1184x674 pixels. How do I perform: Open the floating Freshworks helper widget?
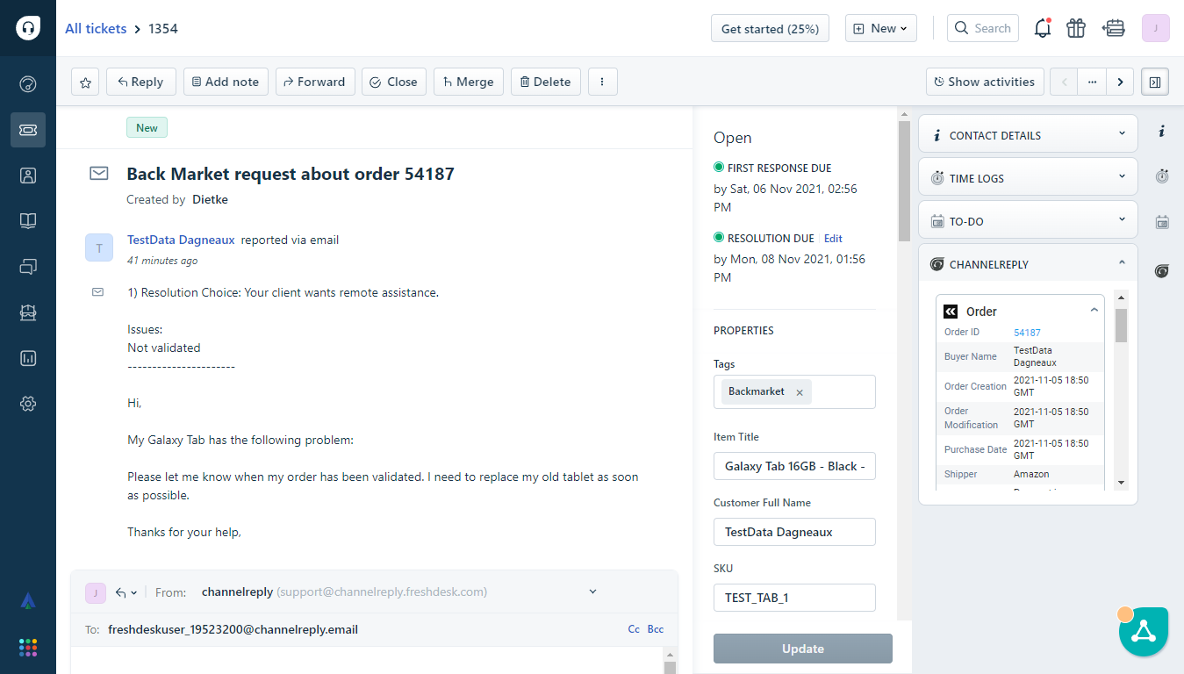click(x=1144, y=632)
